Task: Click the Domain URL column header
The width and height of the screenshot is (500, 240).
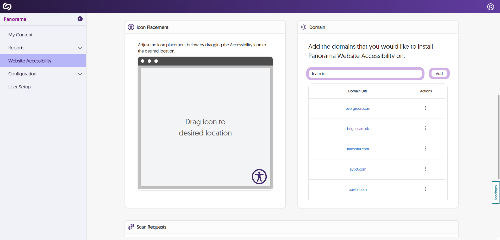Action: [x=358, y=91]
